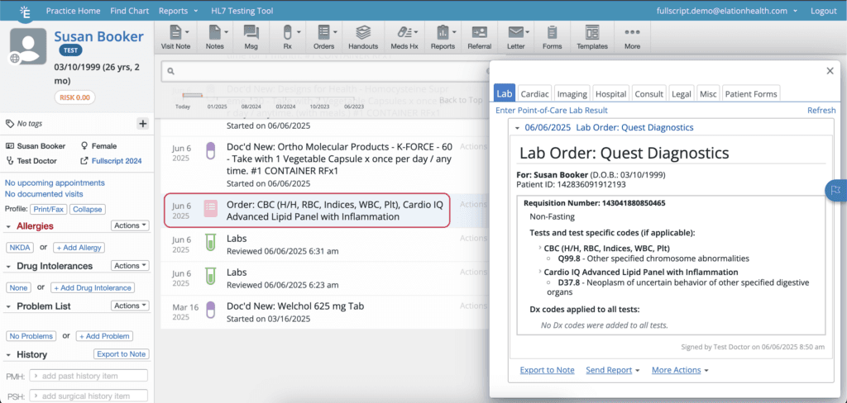Close the lab order popup

pyautogui.click(x=830, y=71)
